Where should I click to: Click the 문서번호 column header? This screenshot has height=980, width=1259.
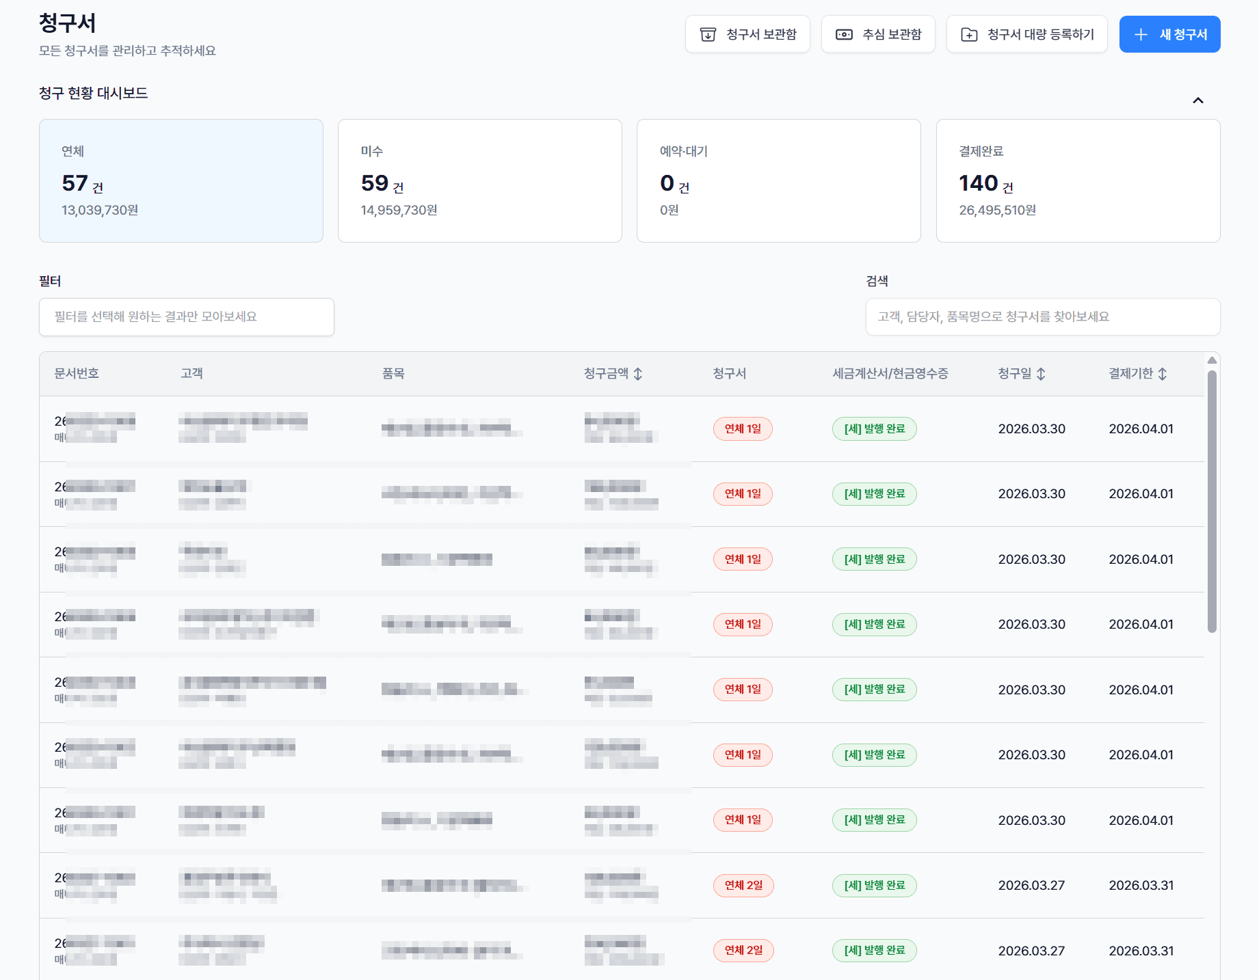pyautogui.click(x=77, y=374)
